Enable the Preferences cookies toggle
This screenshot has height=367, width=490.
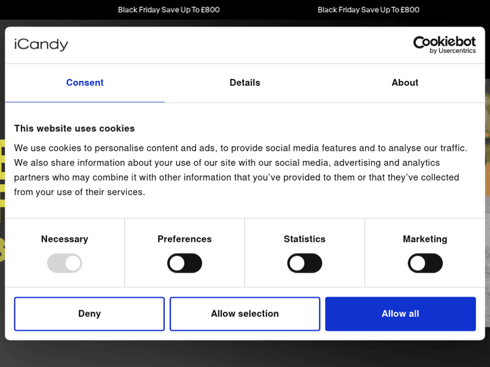click(x=185, y=263)
